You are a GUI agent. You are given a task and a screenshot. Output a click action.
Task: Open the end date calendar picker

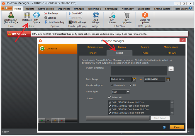click(x=168, y=79)
